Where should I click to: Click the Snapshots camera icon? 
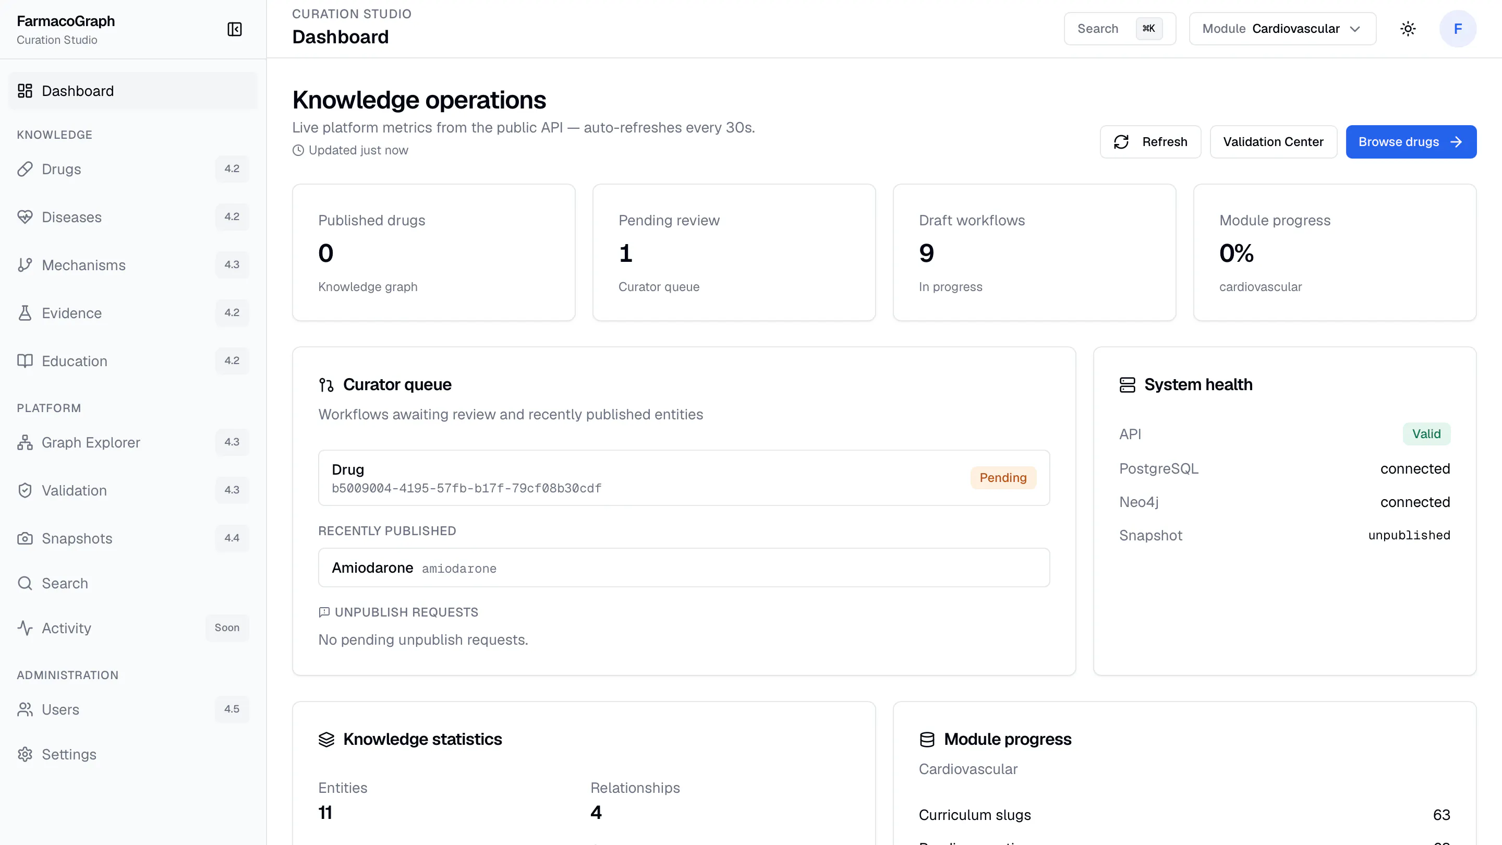[25, 538]
